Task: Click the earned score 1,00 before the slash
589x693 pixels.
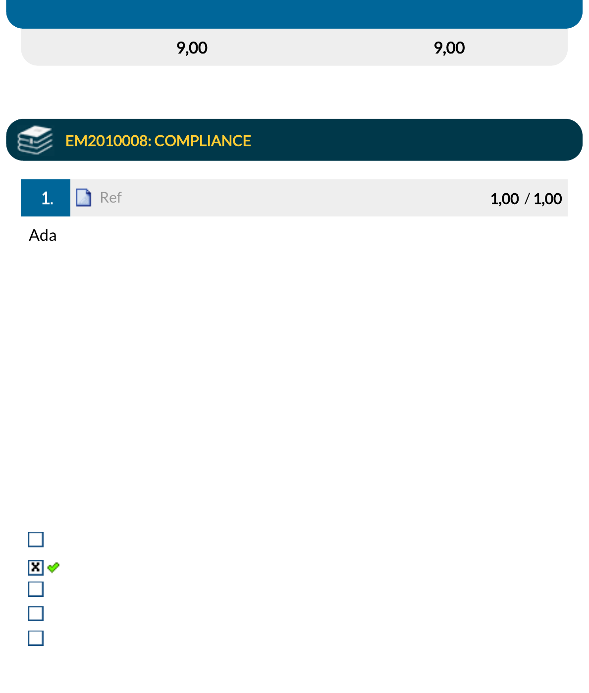Action: [504, 199]
